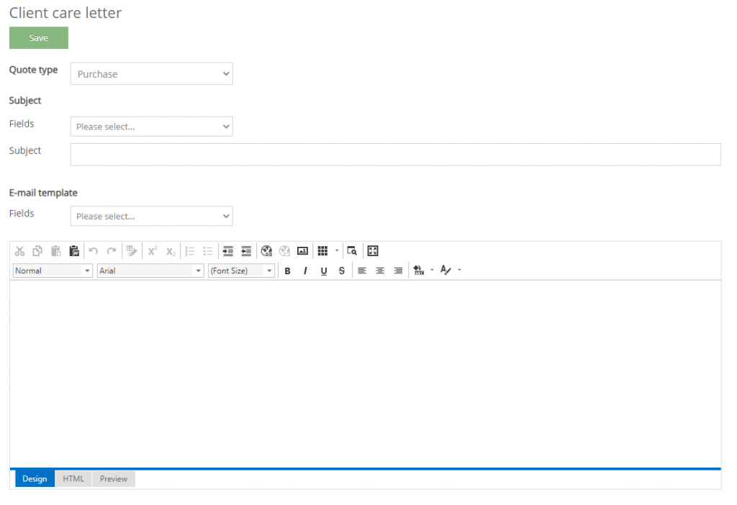Open the Normal paragraph style dropdown
The height and width of the screenshot is (505, 737).
click(53, 270)
